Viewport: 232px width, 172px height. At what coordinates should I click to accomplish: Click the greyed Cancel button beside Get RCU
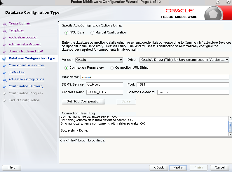point(126,102)
